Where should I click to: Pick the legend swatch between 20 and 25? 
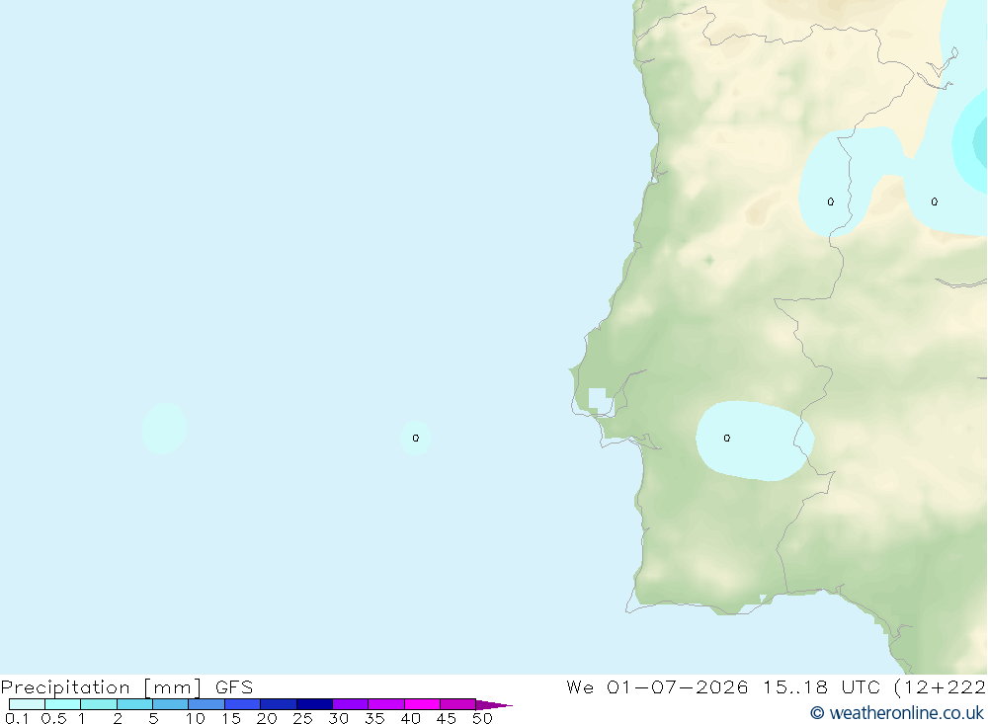click(x=279, y=704)
